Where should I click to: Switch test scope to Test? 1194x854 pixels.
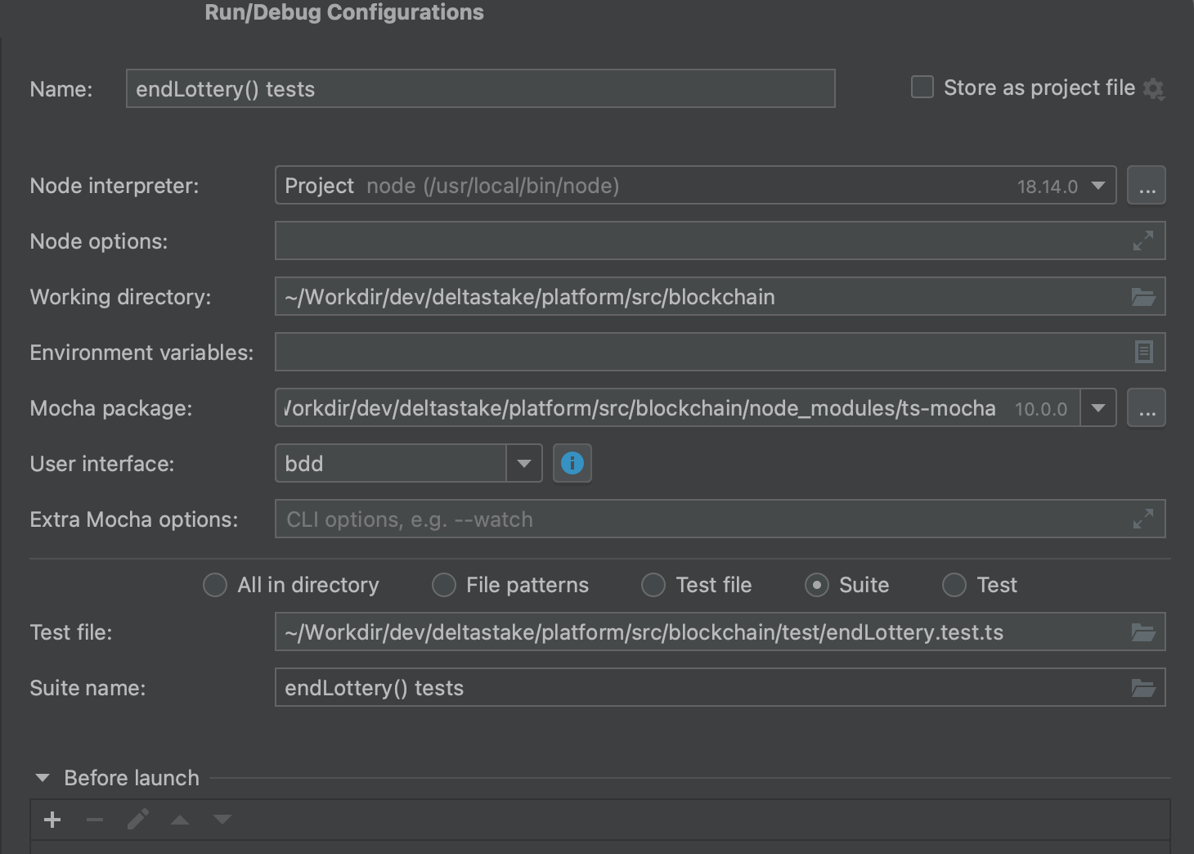954,585
